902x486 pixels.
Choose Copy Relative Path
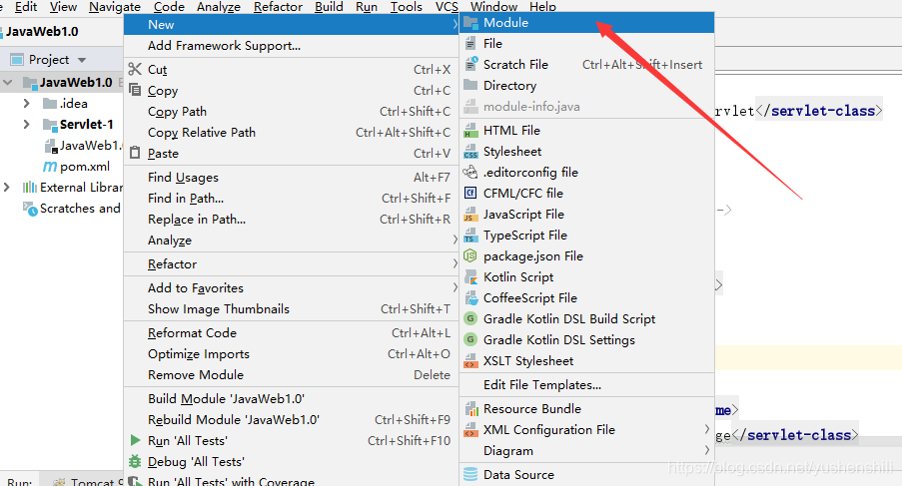pyautogui.click(x=291, y=132)
